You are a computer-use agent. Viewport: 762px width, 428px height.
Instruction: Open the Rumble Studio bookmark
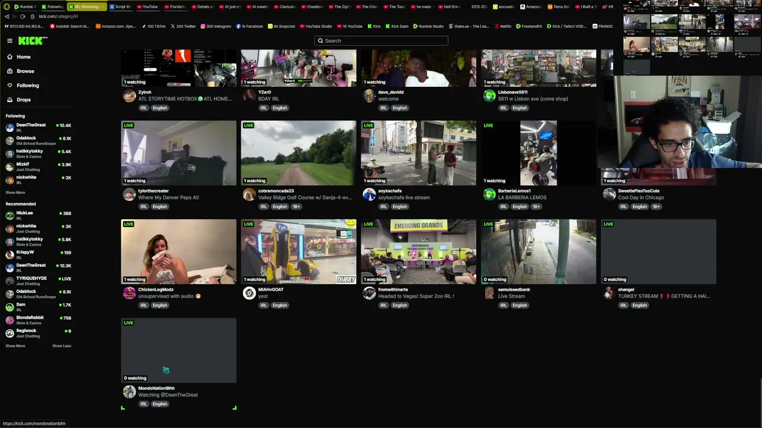[429, 26]
